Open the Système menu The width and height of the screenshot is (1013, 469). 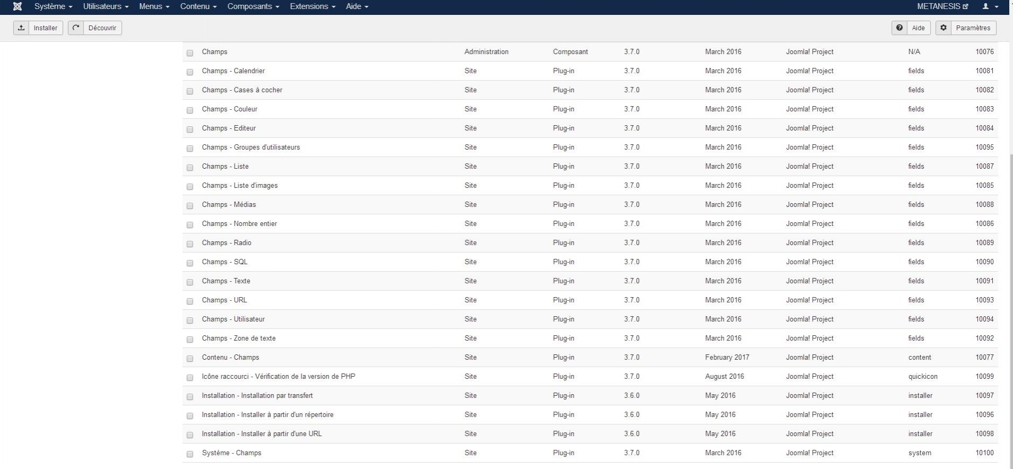53,6
